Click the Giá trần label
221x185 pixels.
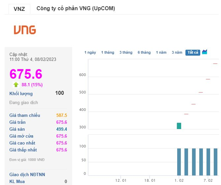[x=17, y=122]
